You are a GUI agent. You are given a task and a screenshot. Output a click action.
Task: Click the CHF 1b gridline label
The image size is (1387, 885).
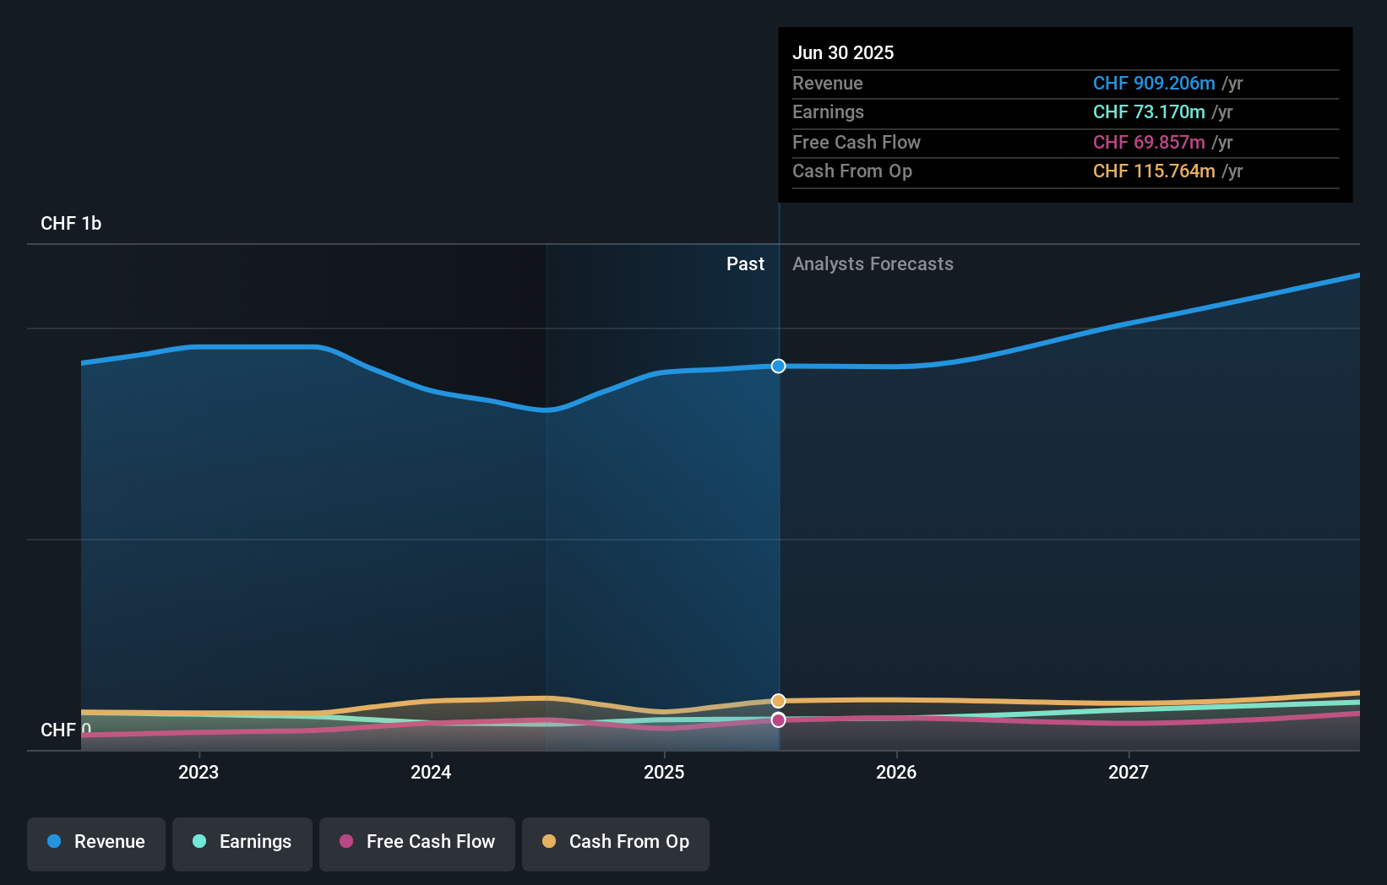tap(71, 224)
